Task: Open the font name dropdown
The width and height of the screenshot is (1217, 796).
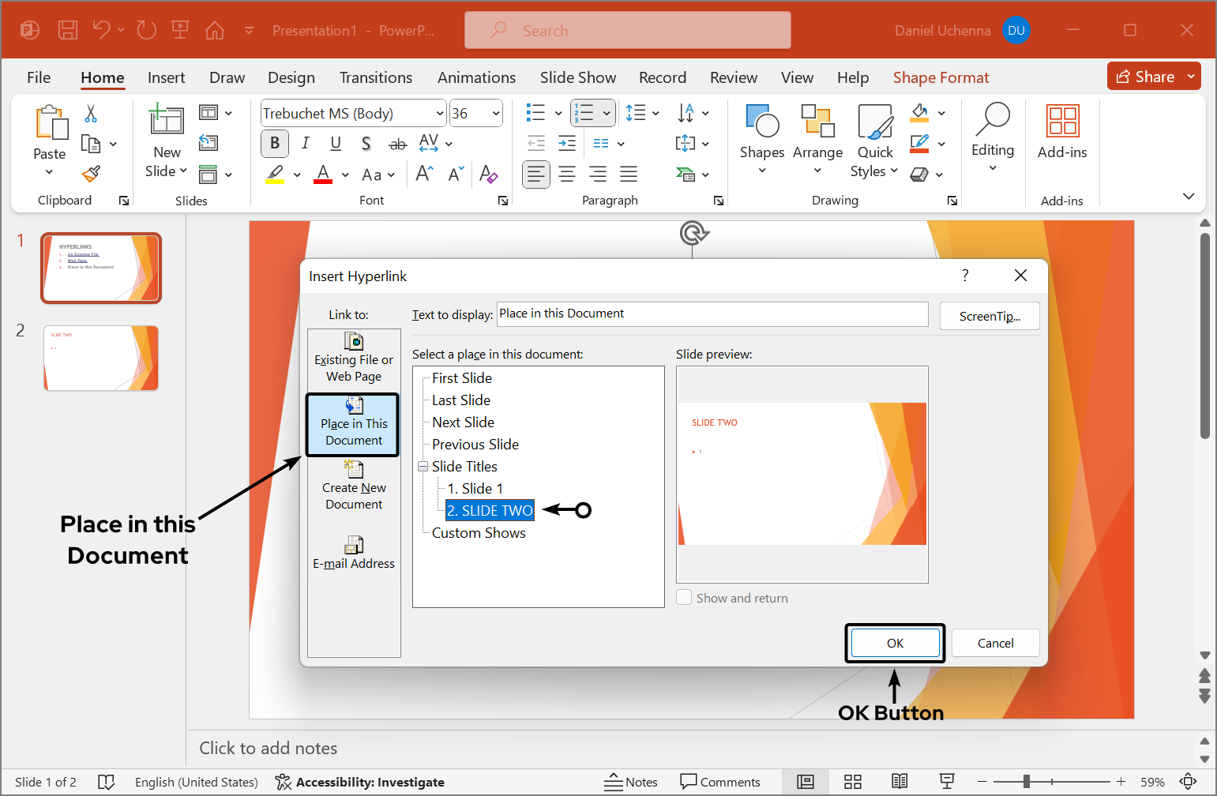Action: (x=439, y=113)
